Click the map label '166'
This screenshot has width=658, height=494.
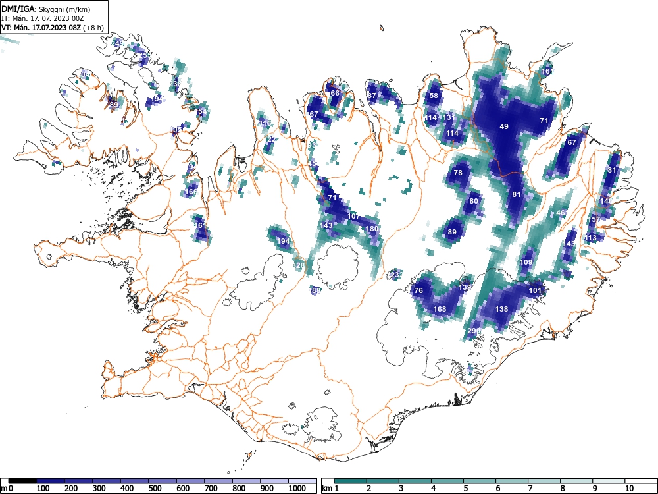(x=191, y=192)
